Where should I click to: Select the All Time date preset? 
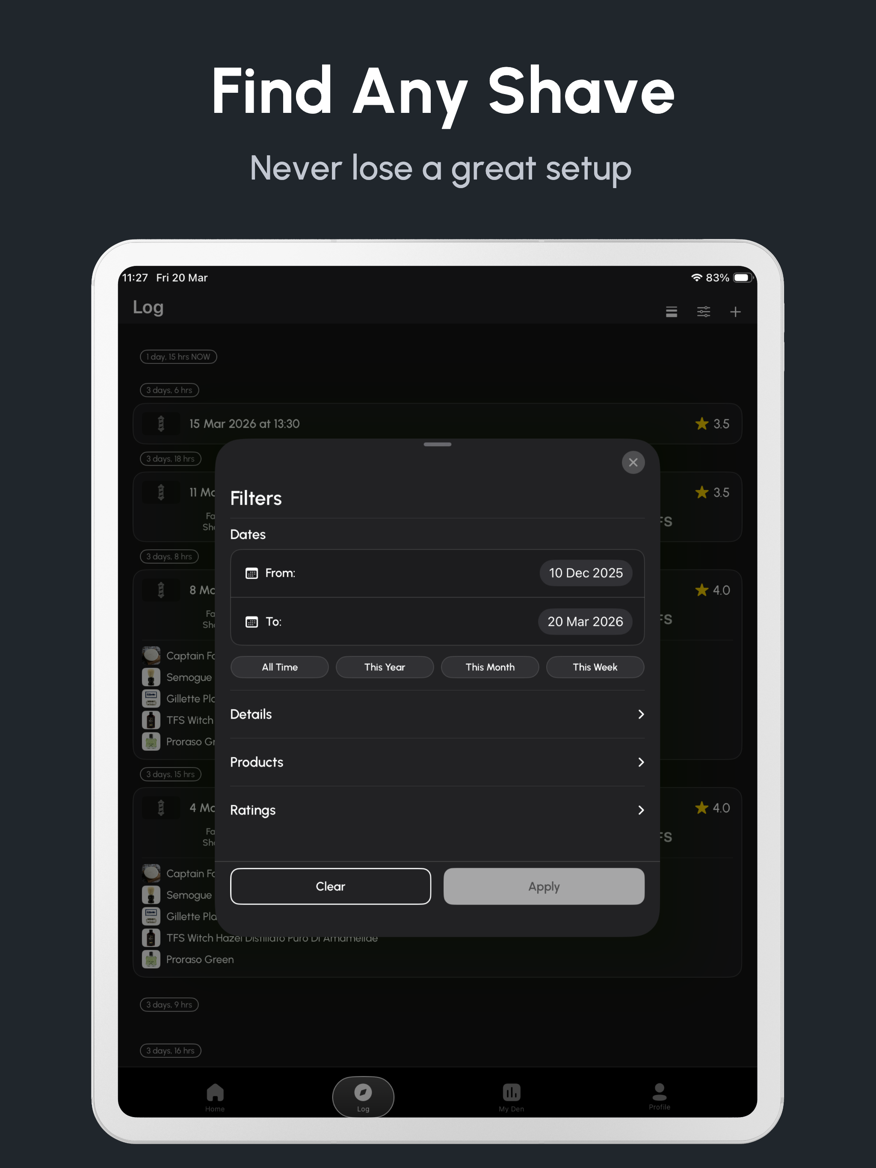(x=279, y=667)
